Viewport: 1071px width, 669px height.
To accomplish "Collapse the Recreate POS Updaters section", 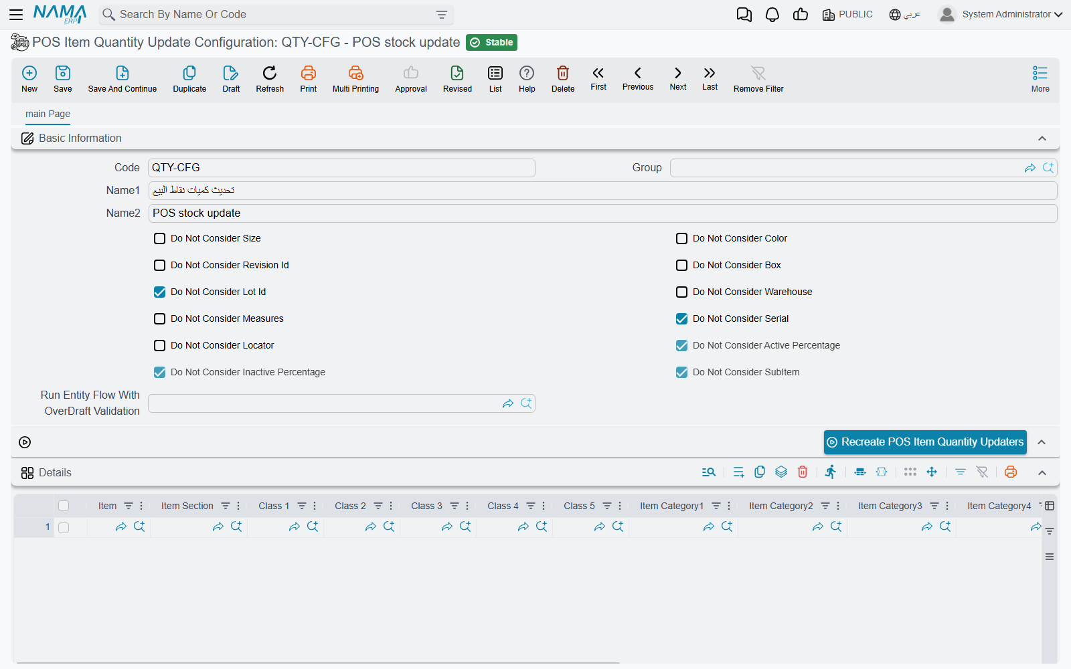I will [1042, 442].
